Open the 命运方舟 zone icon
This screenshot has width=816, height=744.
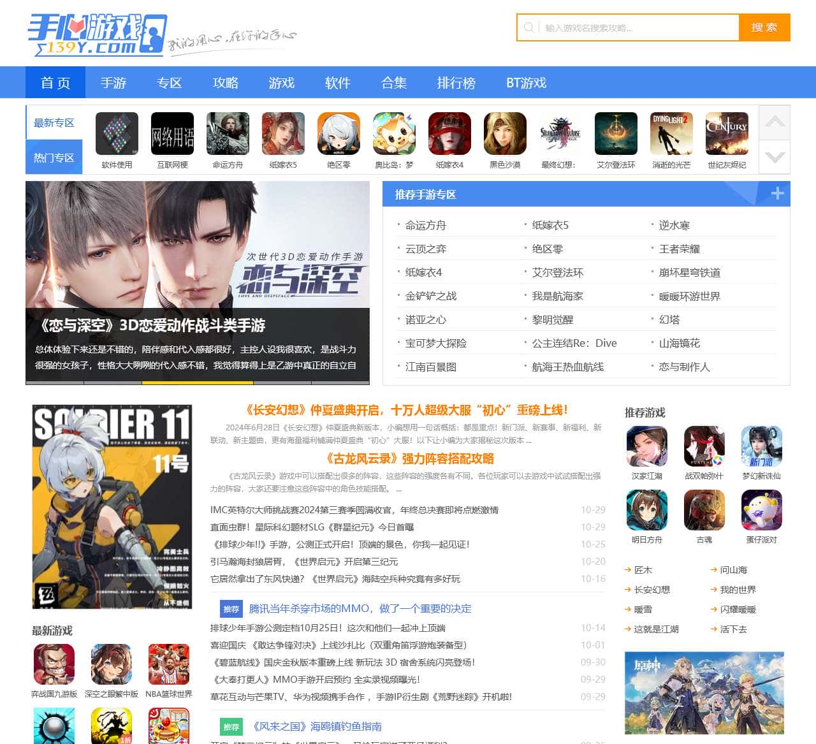click(228, 134)
